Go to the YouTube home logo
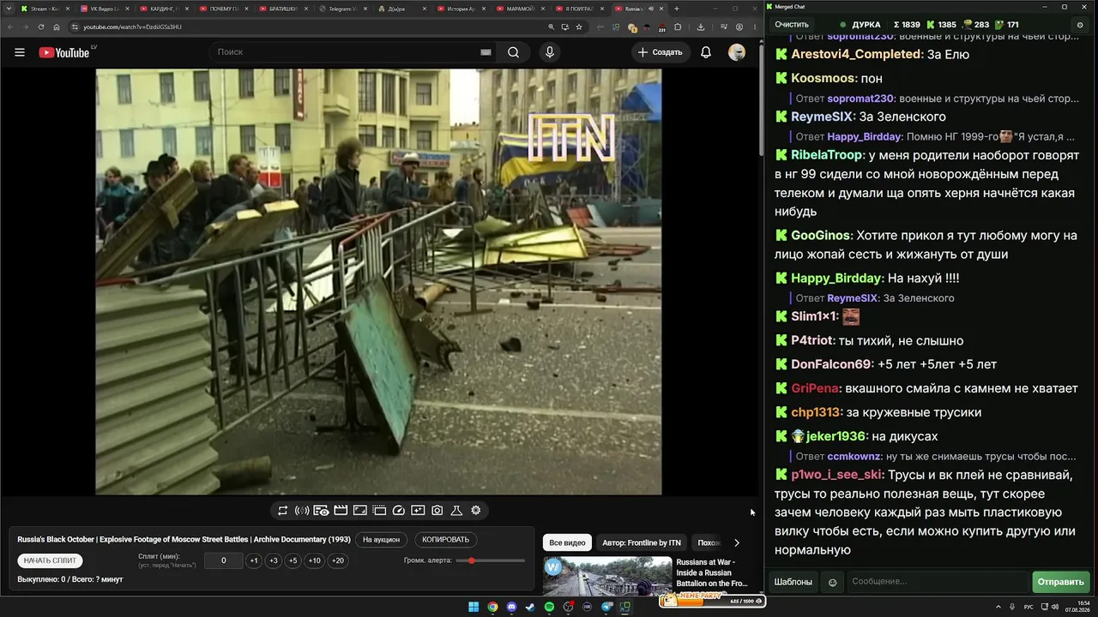1098x617 pixels. coord(63,52)
